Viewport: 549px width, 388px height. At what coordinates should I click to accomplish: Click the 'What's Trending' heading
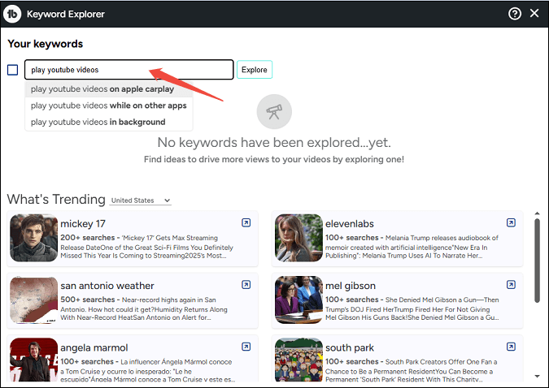56,199
